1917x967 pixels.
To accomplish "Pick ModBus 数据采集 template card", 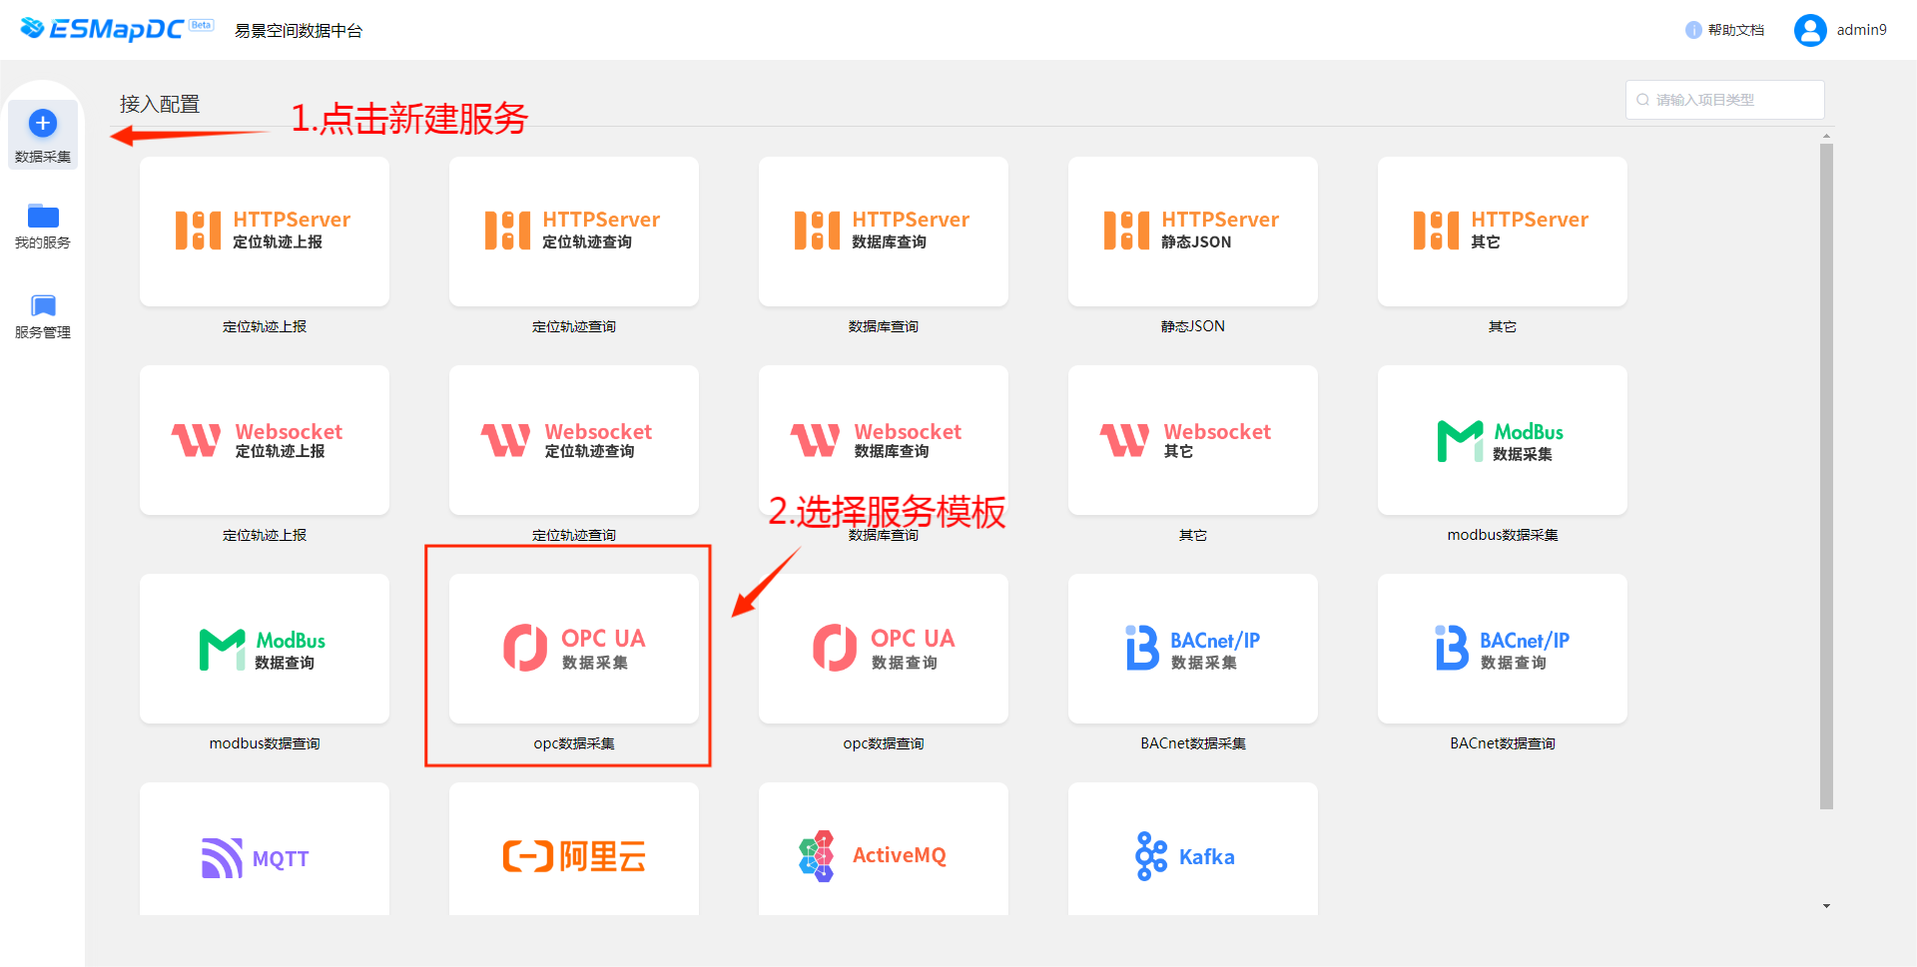I will coord(1503,440).
